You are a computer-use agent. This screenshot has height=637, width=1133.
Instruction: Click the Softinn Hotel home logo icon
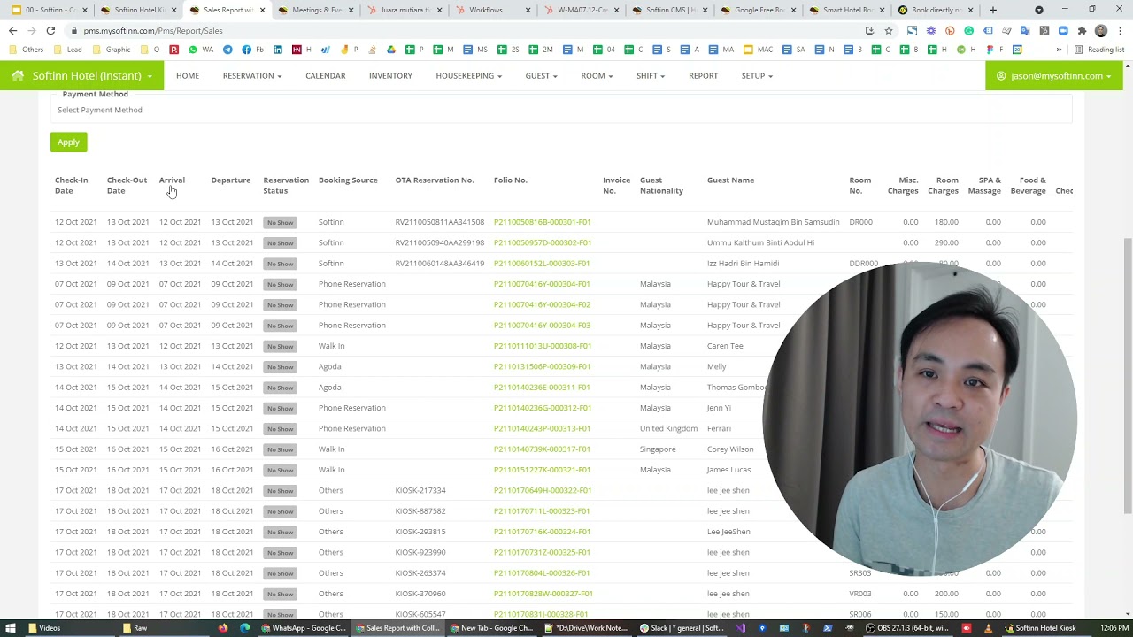coord(18,76)
